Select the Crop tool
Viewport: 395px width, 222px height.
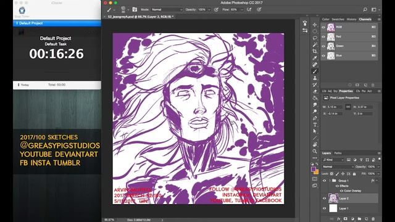(x=315, y=51)
